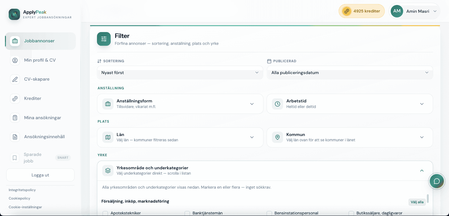Click the Mina ansökningar clipboard icon
Screen dimensions: 449x216
point(15,118)
